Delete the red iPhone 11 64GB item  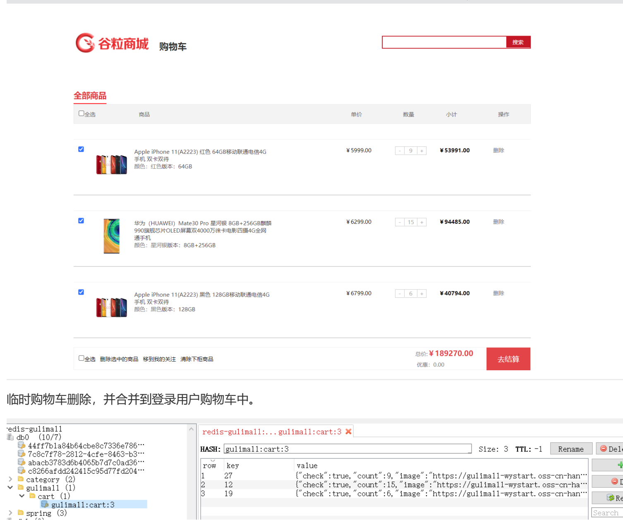point(498,150)
